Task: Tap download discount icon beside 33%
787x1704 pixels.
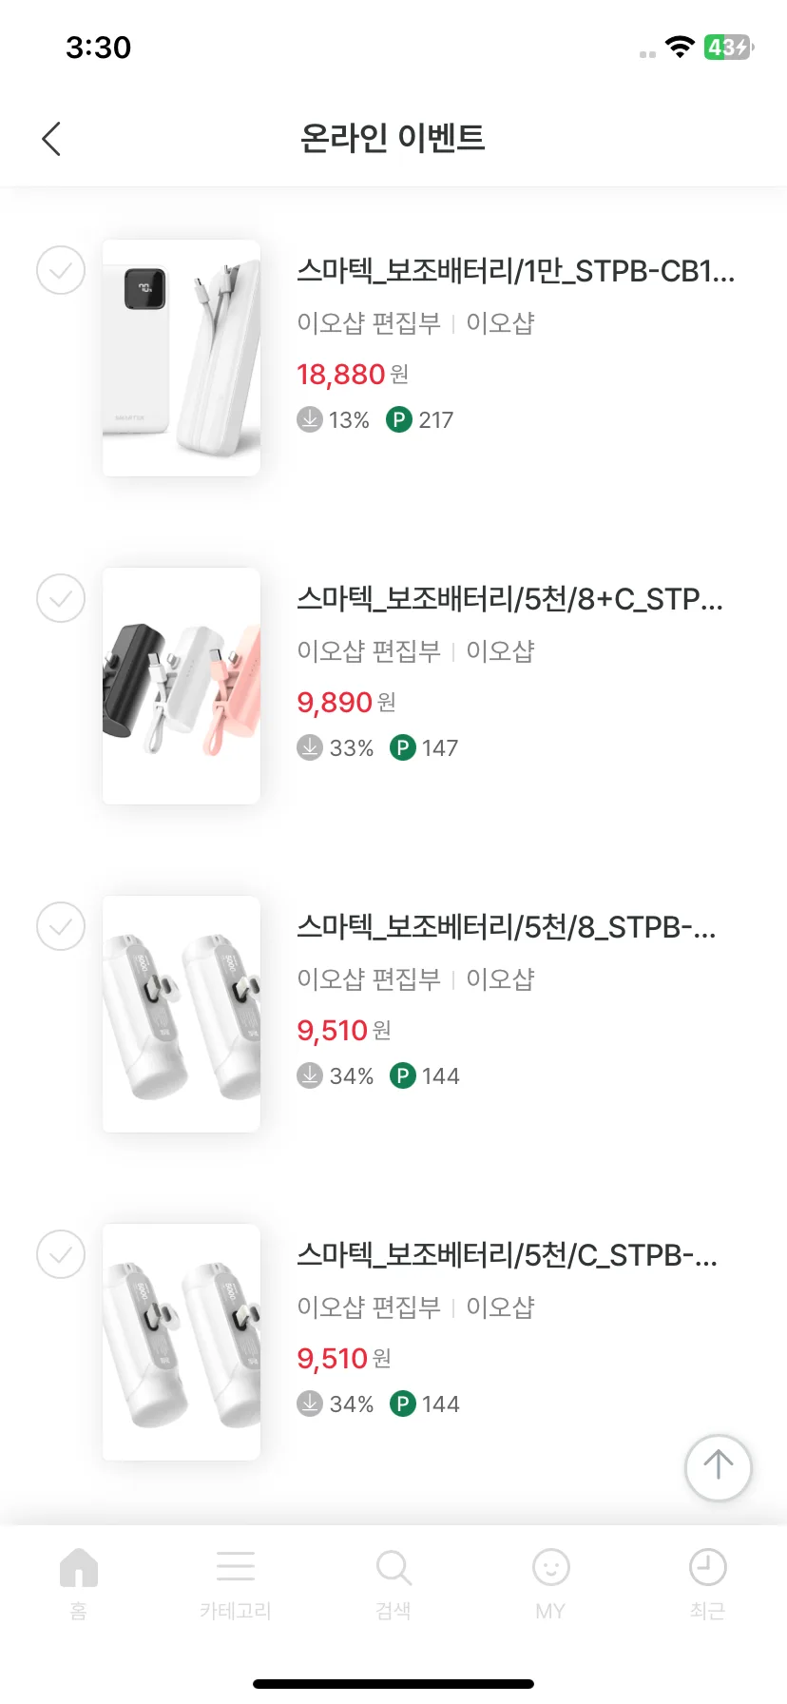Action: [x=310, y=747]
